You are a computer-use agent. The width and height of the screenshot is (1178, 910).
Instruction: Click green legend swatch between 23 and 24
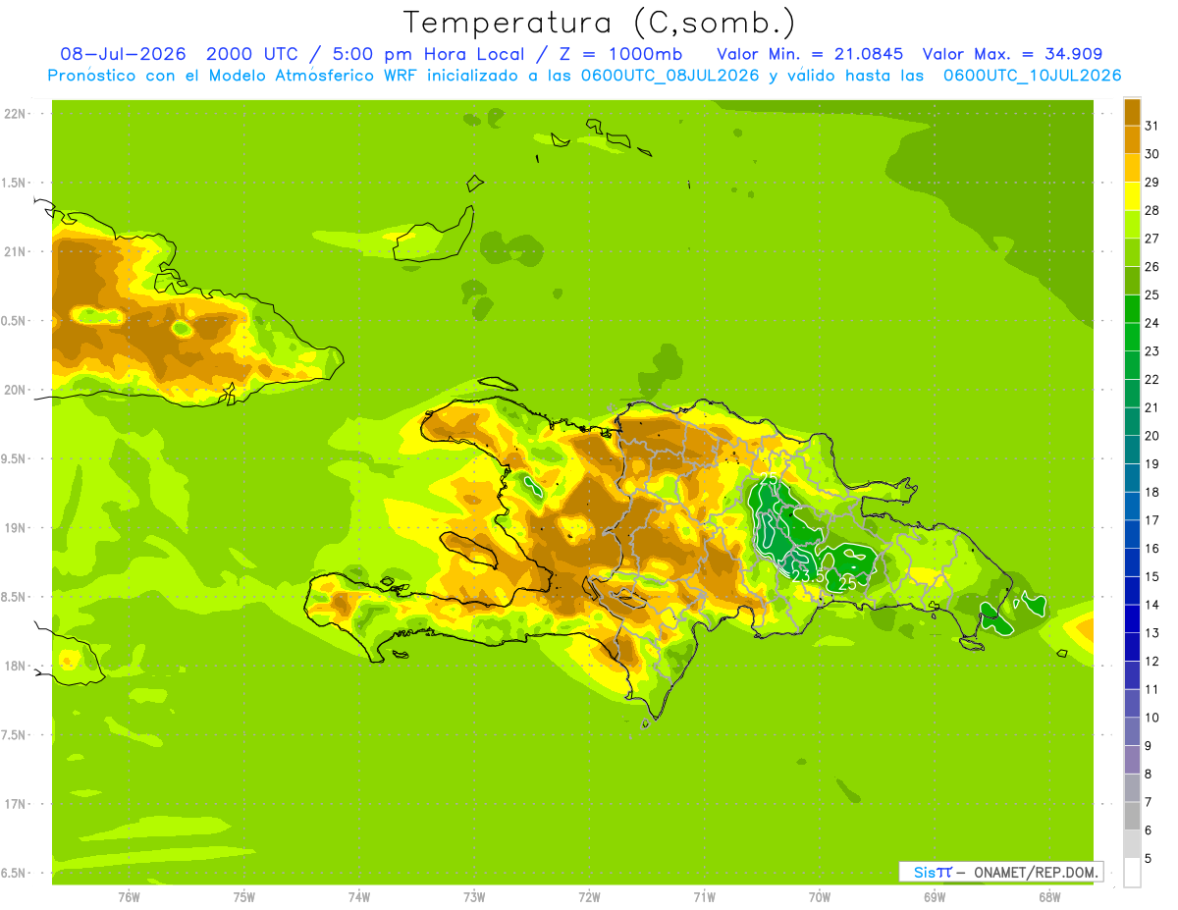1132,337
